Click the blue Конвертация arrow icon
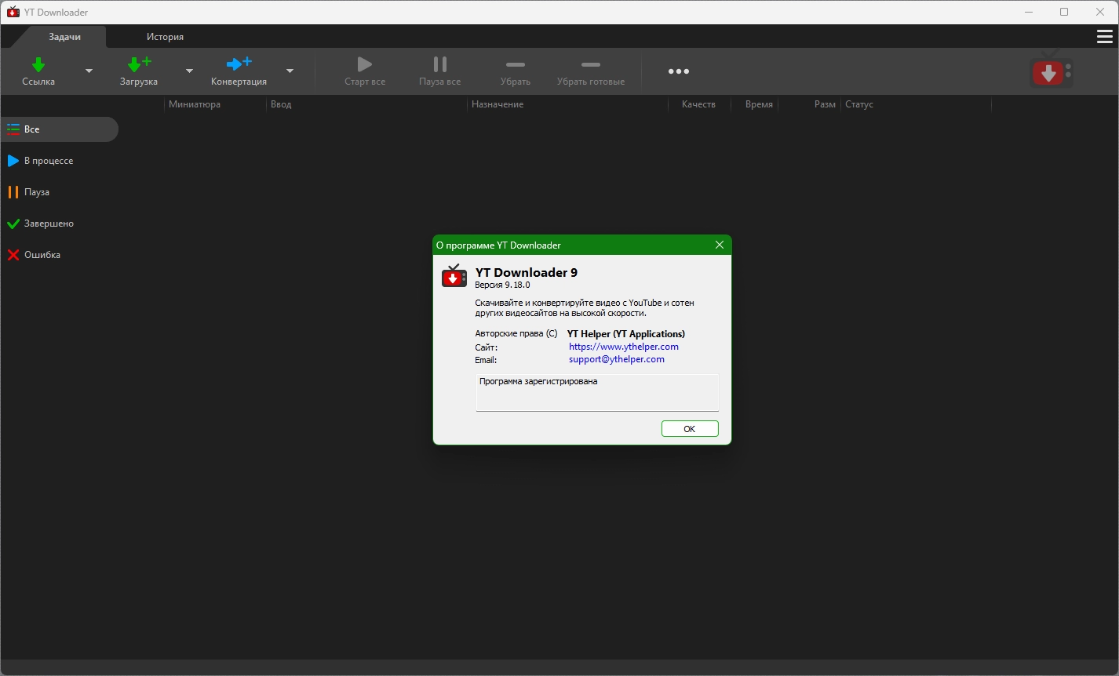Screen dimensions: 1119x676 239,64
